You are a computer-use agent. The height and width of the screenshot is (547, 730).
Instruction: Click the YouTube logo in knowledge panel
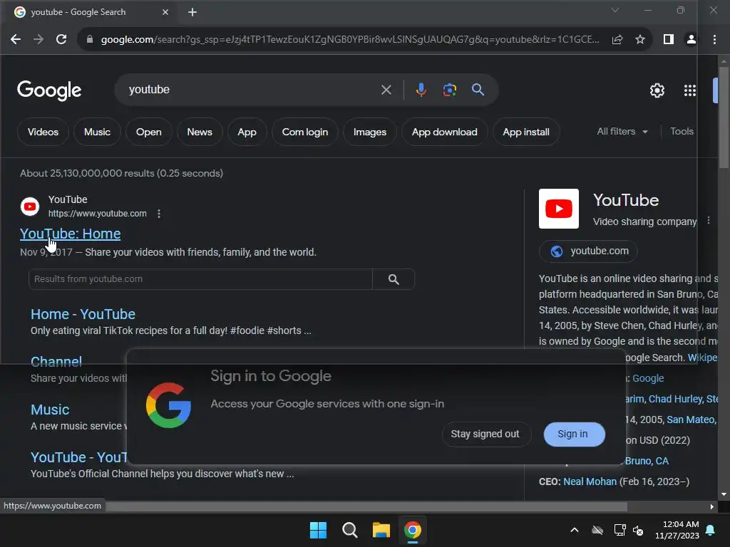[x=559, y=209]
